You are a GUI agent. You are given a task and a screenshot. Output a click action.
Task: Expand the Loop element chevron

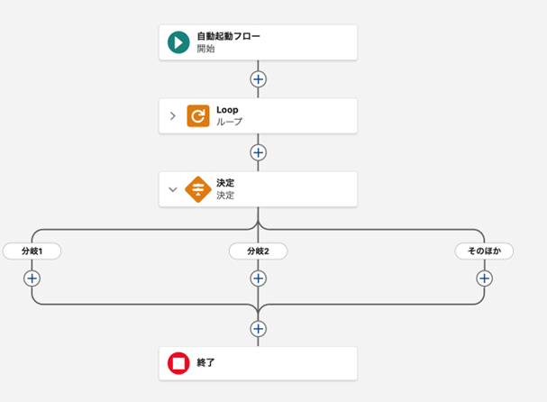pos(173,115)
